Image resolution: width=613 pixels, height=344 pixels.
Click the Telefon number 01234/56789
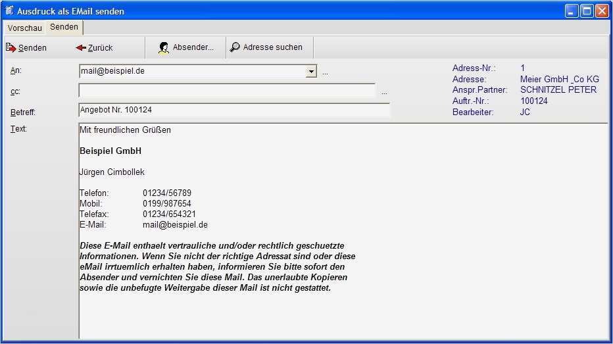point(167,193)
